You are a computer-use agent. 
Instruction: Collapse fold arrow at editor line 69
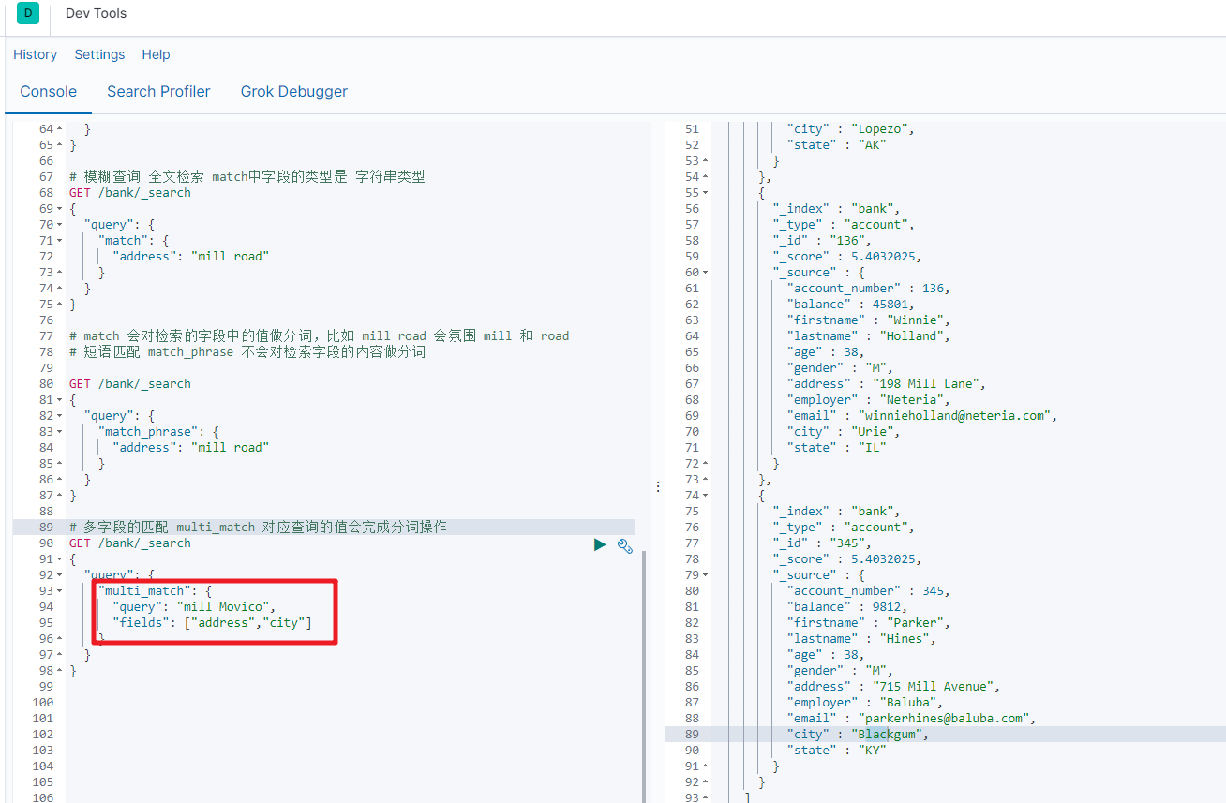pyautogui.click(x=60, y=209)
